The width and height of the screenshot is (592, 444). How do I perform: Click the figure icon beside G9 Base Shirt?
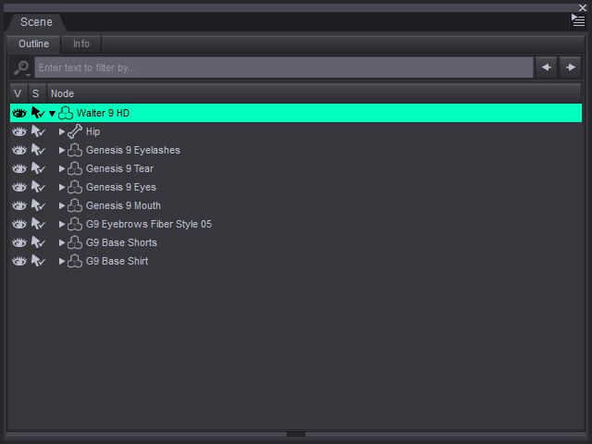click(75, 261)
